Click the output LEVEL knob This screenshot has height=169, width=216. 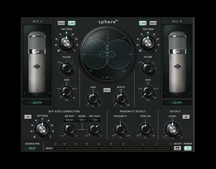(172, 129)
